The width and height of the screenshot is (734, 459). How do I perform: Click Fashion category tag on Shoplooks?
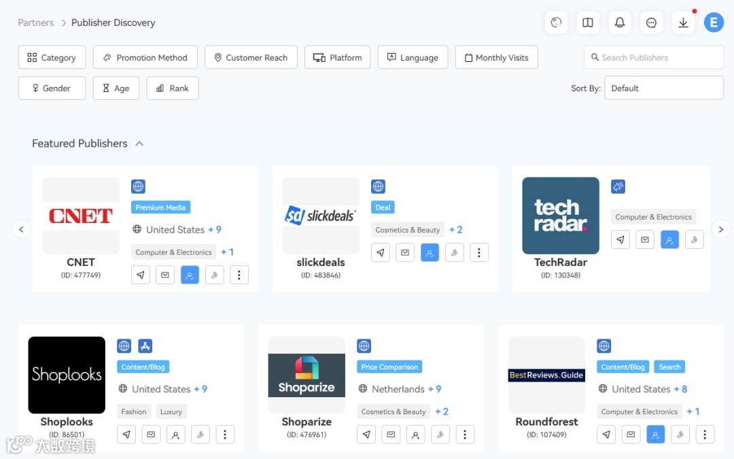[134, 411]
